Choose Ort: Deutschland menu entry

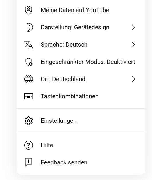point(81,79)
